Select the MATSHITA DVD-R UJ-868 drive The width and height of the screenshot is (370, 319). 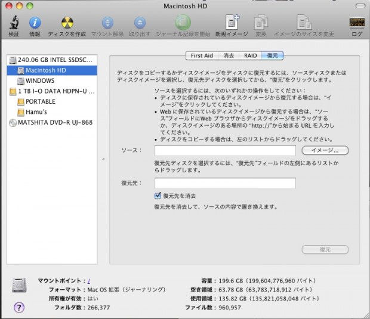click(52, 122)
